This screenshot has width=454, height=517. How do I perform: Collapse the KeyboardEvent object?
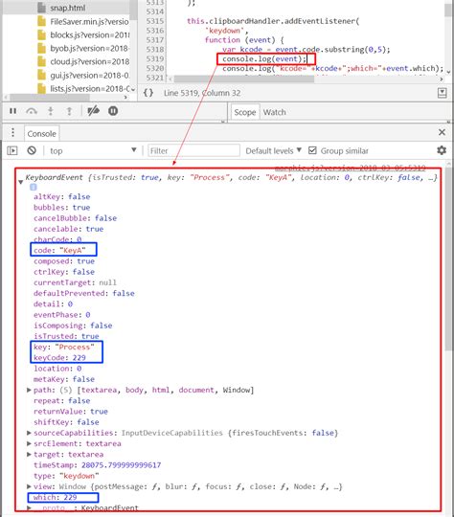point(21,182)
